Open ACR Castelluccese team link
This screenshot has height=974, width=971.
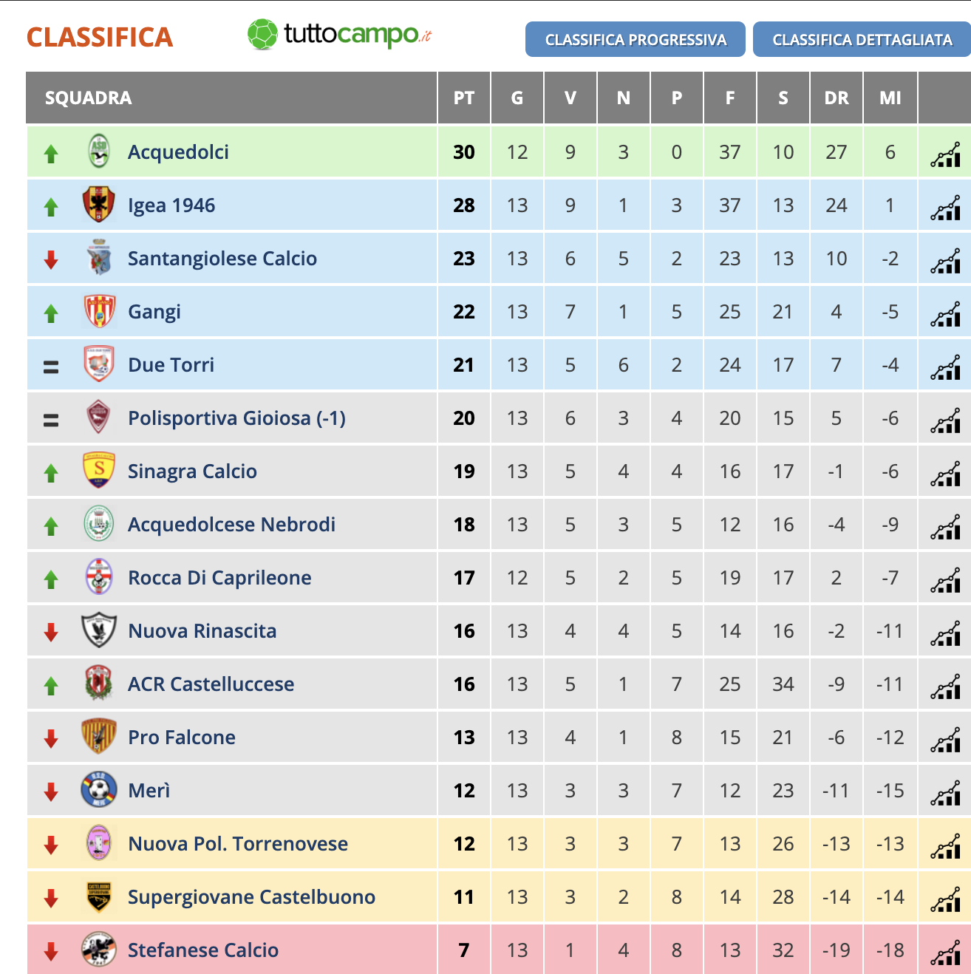pos(211,684)
